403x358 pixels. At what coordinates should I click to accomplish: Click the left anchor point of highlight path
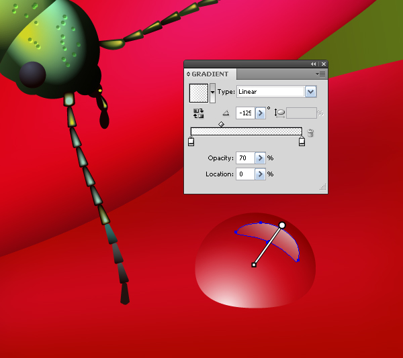(x=236, y=232)
